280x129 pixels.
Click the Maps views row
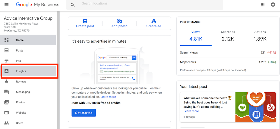[228, 62]
